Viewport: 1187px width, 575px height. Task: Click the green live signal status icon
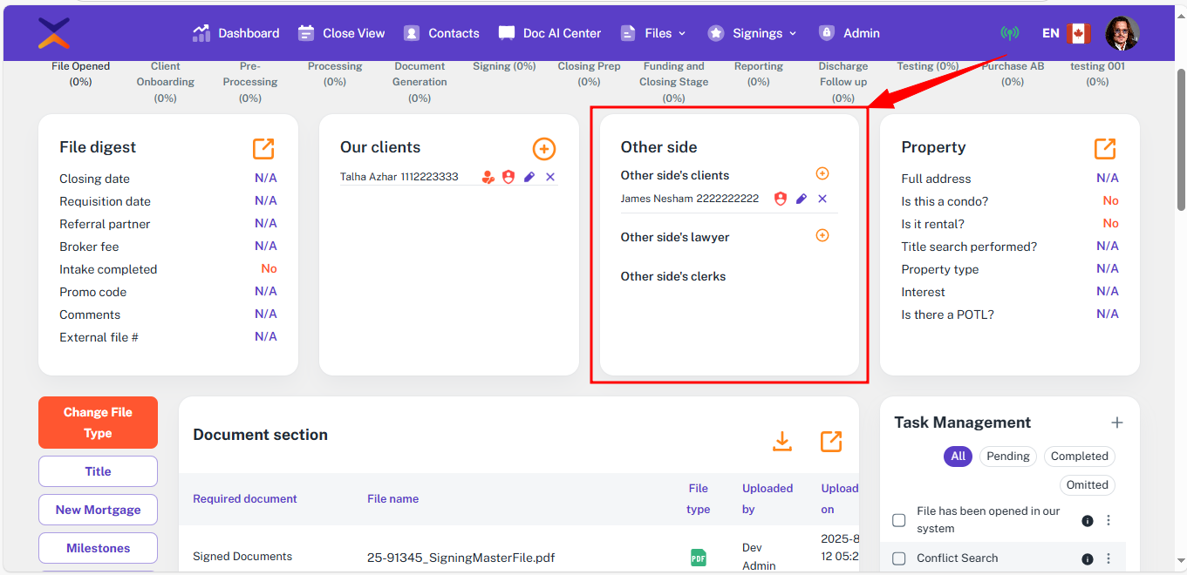click(1010, 33)
